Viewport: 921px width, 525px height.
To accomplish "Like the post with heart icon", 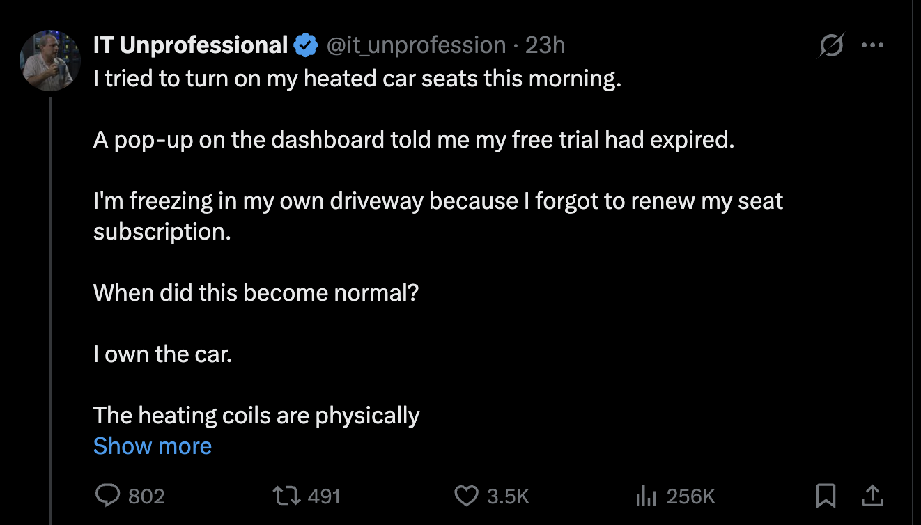I will pyautogui.click(x=465, y=496).
